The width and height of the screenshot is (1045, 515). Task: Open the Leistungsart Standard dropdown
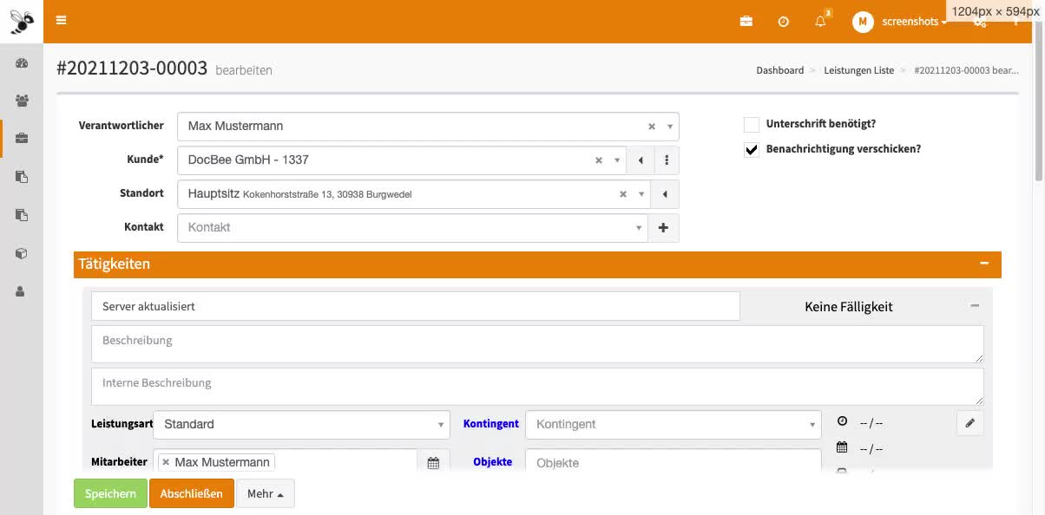(301, 425)
